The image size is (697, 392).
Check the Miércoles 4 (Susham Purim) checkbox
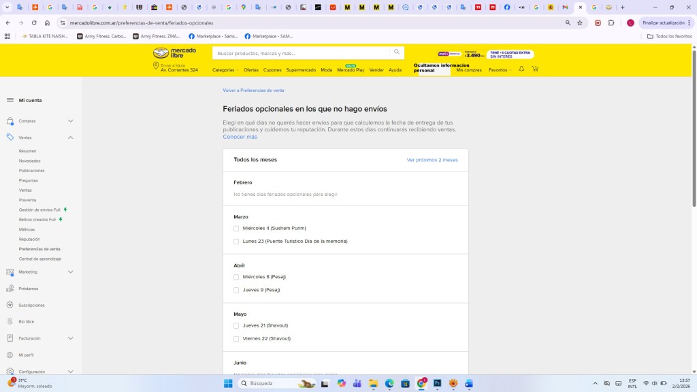pyautogui.click(x=236, y=228)
